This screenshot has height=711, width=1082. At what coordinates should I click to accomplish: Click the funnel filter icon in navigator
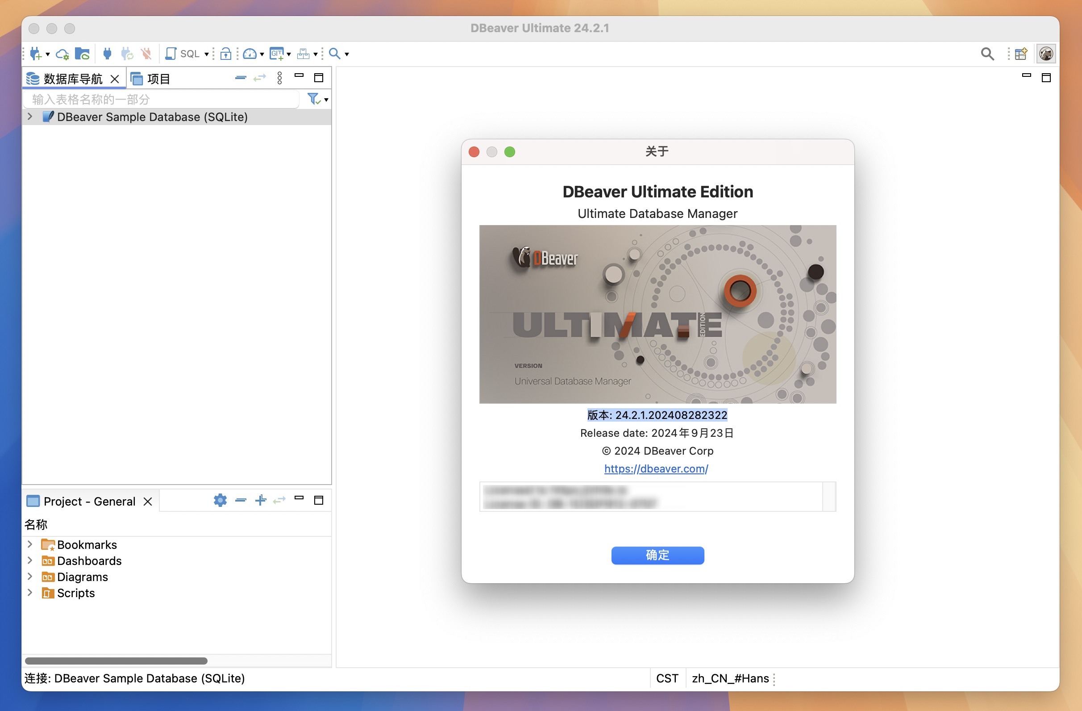tap(314, 99)
